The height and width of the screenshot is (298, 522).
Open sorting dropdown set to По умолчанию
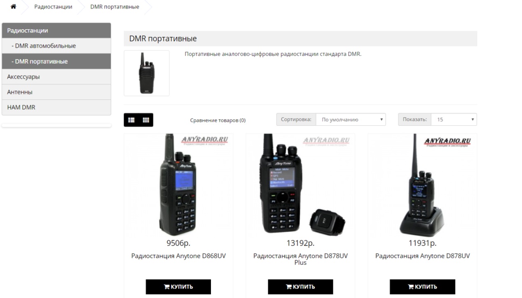click(x=351, y=120)
